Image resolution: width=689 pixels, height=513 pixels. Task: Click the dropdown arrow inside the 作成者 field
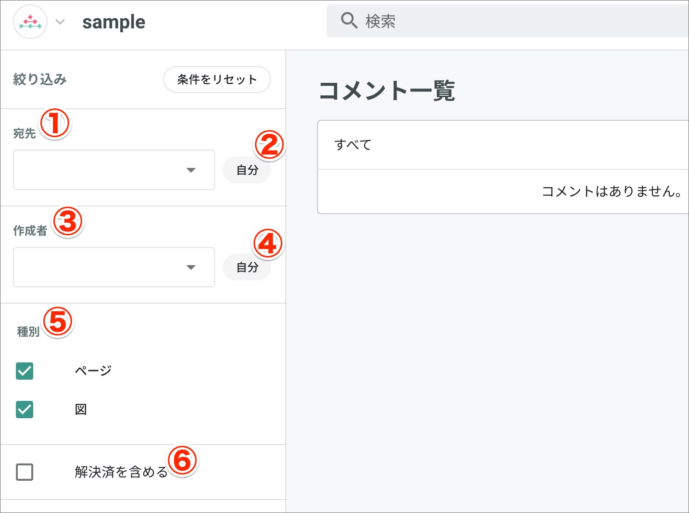click(x=191, y=267)
